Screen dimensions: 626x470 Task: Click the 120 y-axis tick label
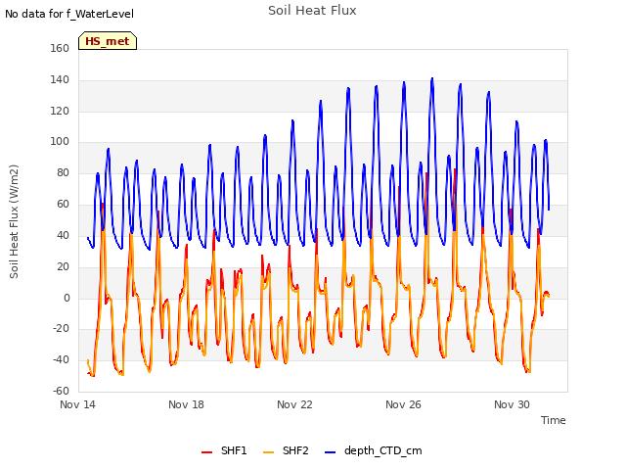(60, 111)
